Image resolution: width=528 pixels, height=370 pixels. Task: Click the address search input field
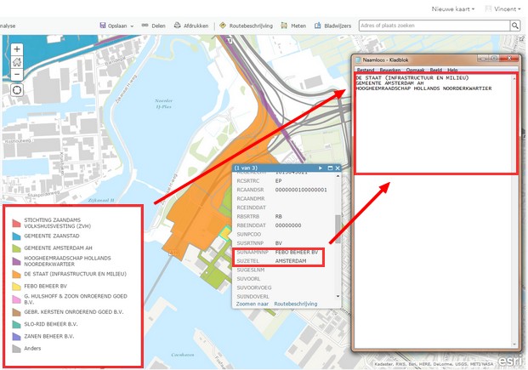pos(434,26)
